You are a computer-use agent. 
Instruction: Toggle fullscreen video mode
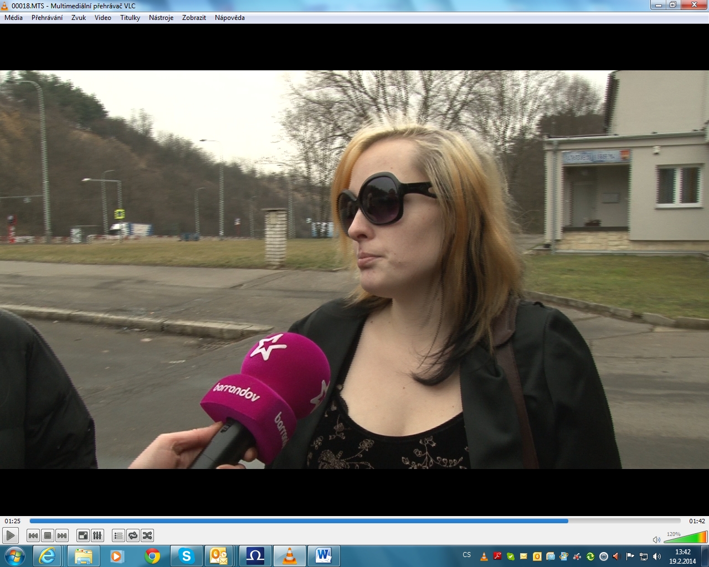[x=83, y=535]
